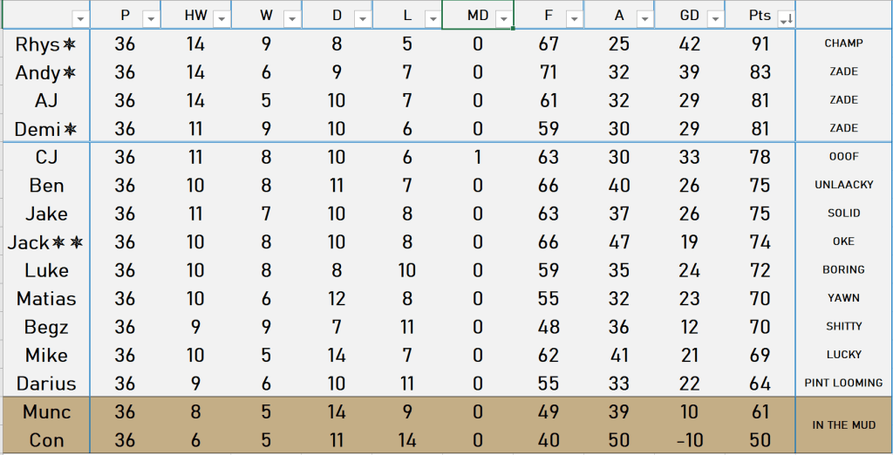Open the D column filter dropdown
893x455 pixels.
[363, 18]
